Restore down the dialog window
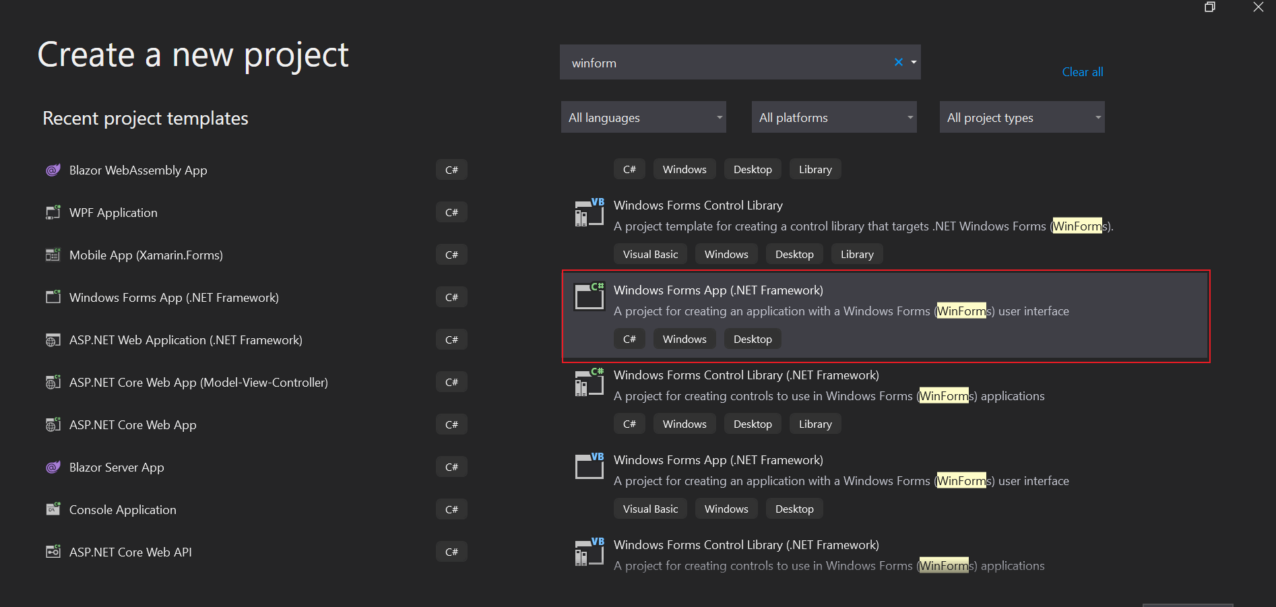The image size is (1276, 607). point(1210,7)
